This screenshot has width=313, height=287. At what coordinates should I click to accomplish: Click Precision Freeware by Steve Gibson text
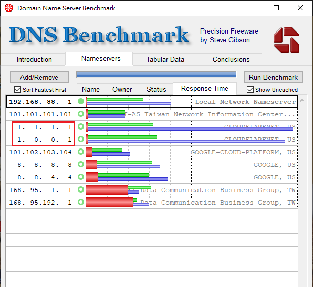click(229, 36)
